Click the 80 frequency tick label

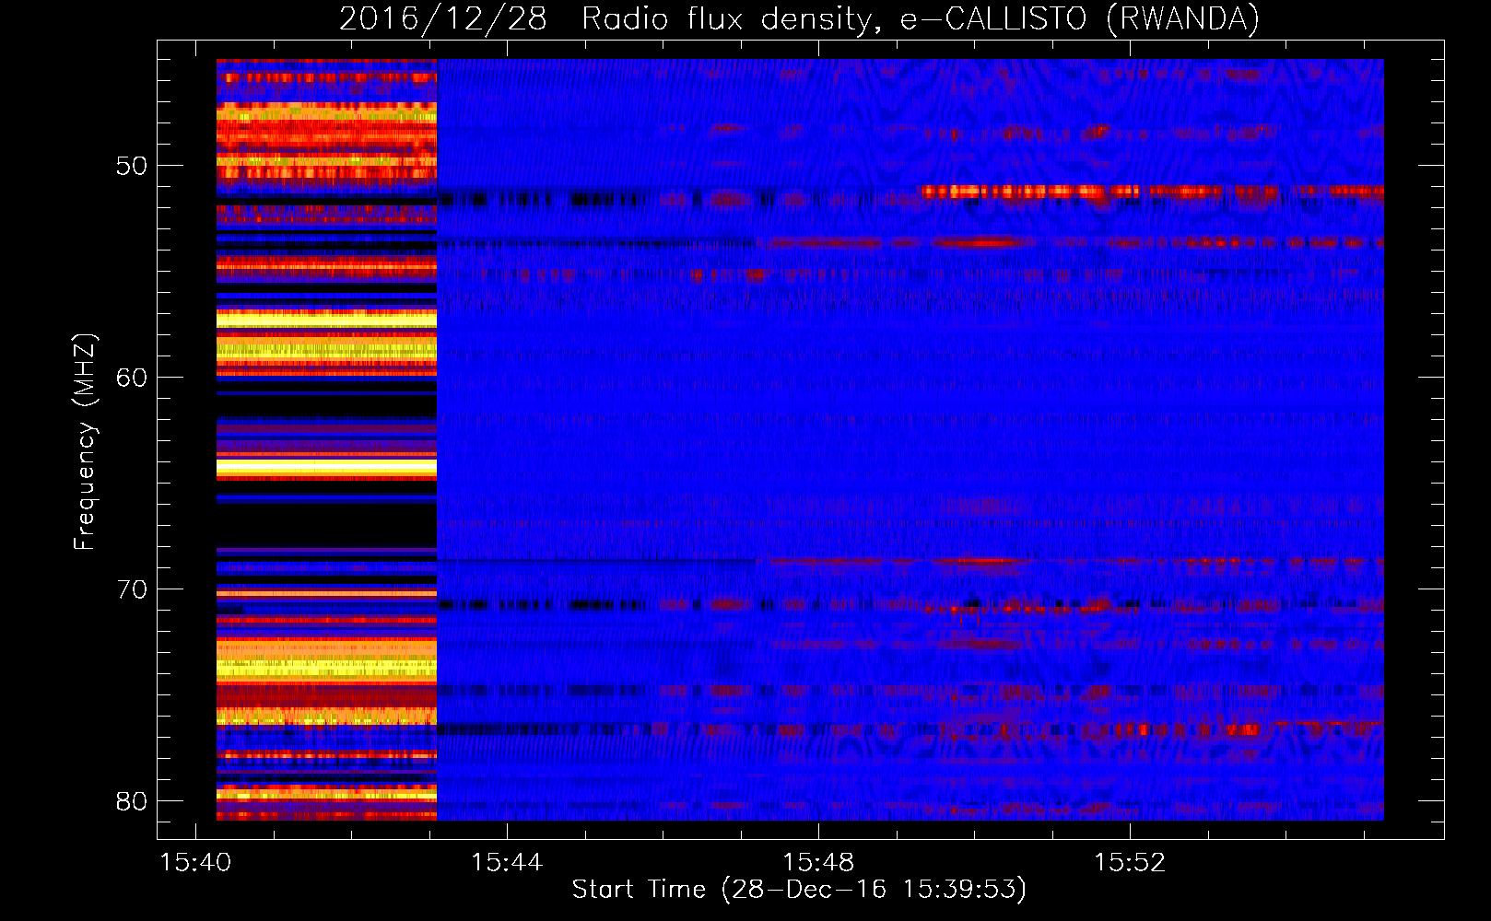pos(132,801)
